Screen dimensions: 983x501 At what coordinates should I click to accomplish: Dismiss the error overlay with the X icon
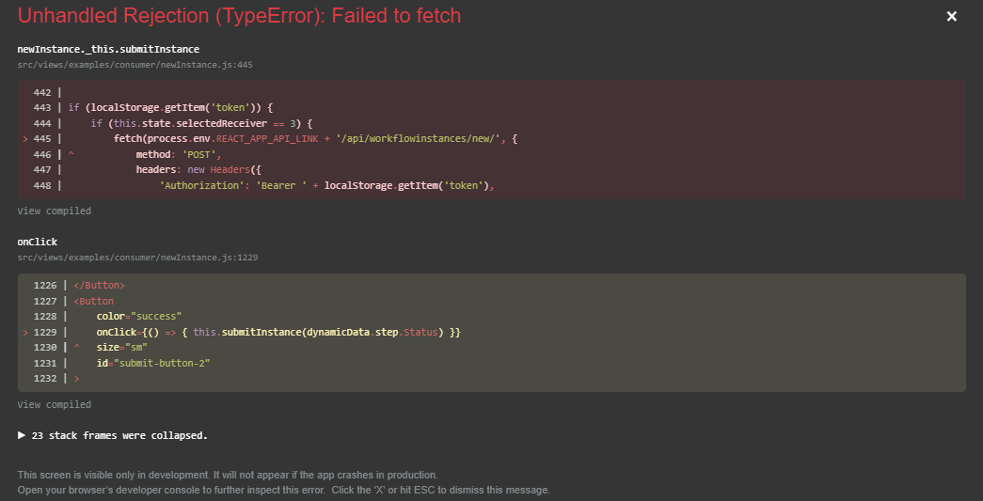[952, 17]
